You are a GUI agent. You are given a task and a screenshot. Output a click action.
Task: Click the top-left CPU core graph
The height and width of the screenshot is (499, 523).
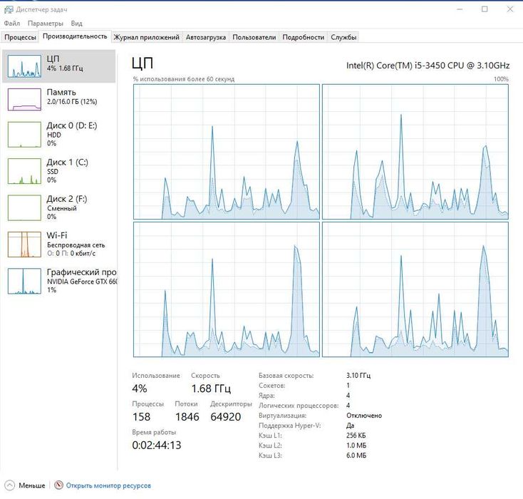[227, 152]
